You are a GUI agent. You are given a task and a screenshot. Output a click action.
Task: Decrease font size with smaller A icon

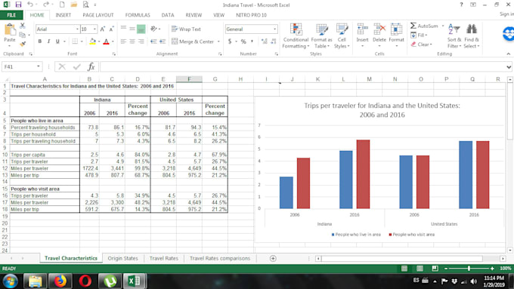(x=111, y=29)
